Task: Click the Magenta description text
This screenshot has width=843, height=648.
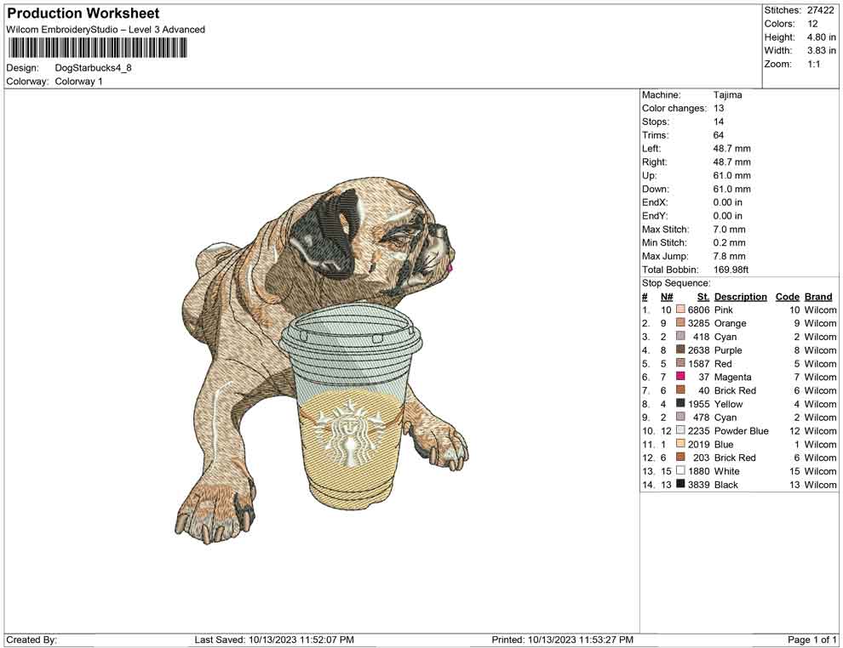Action: tap(733, 377)
